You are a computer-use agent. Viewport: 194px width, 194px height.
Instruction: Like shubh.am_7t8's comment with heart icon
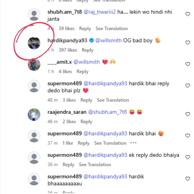188,14
